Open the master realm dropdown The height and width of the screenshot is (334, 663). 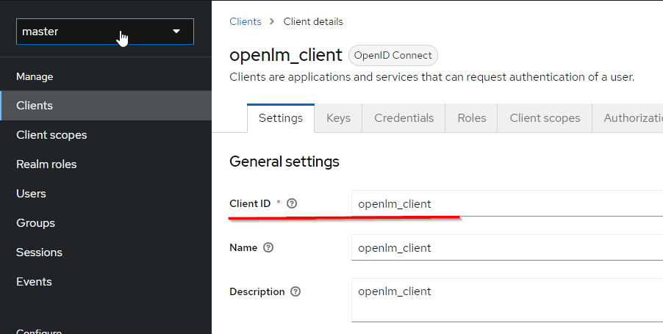tap(104, 32)
